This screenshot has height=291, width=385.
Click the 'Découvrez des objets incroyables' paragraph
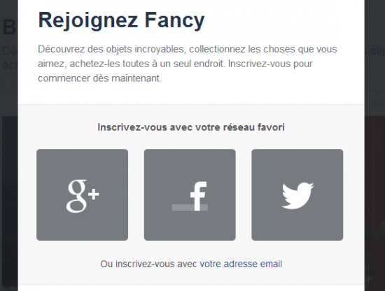pyautogui.click(x=188, y=64)
